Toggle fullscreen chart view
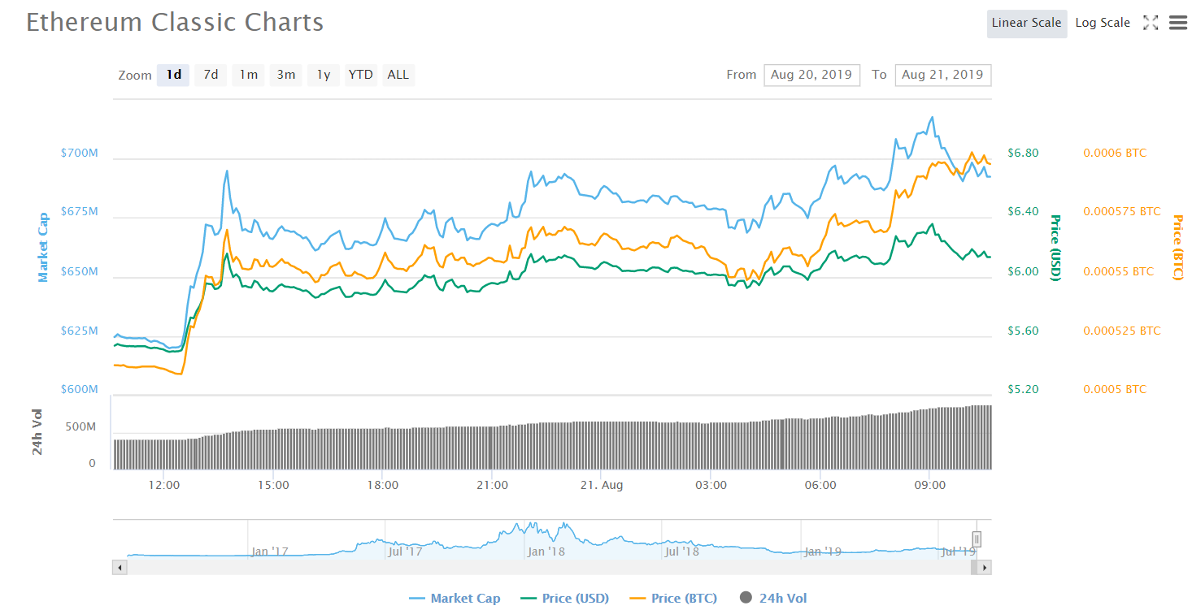The height and width of the screenshot is (610, 1192). [x=1151, y=23]
